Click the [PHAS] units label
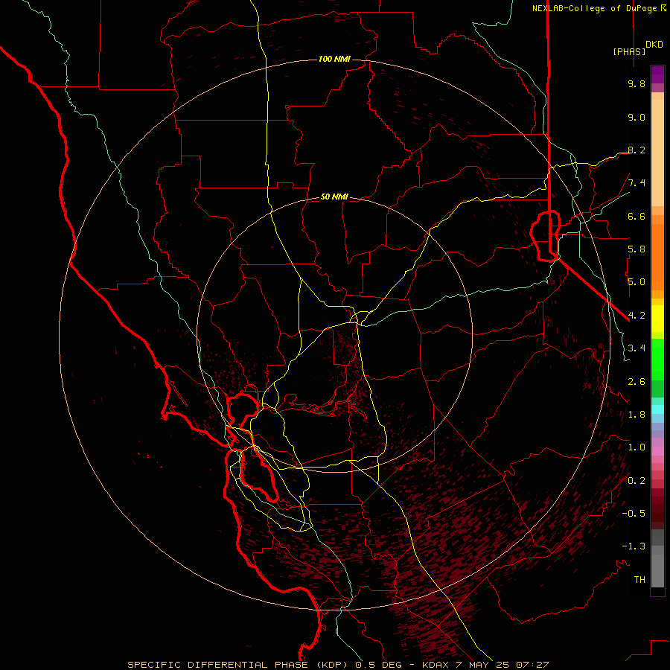670x670 pixels. click(629, 51)
